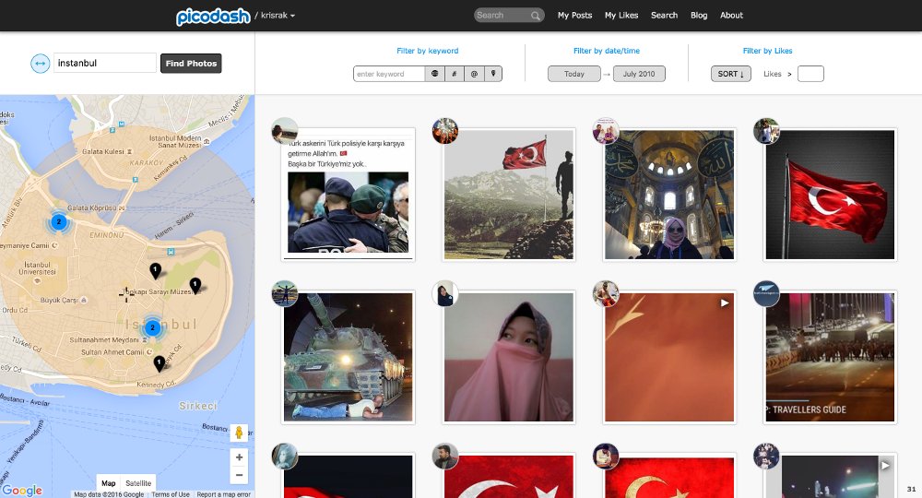Screen dimensions: 922x498
Task: Click the Google logo on map
Action: [x=22, y=490]
